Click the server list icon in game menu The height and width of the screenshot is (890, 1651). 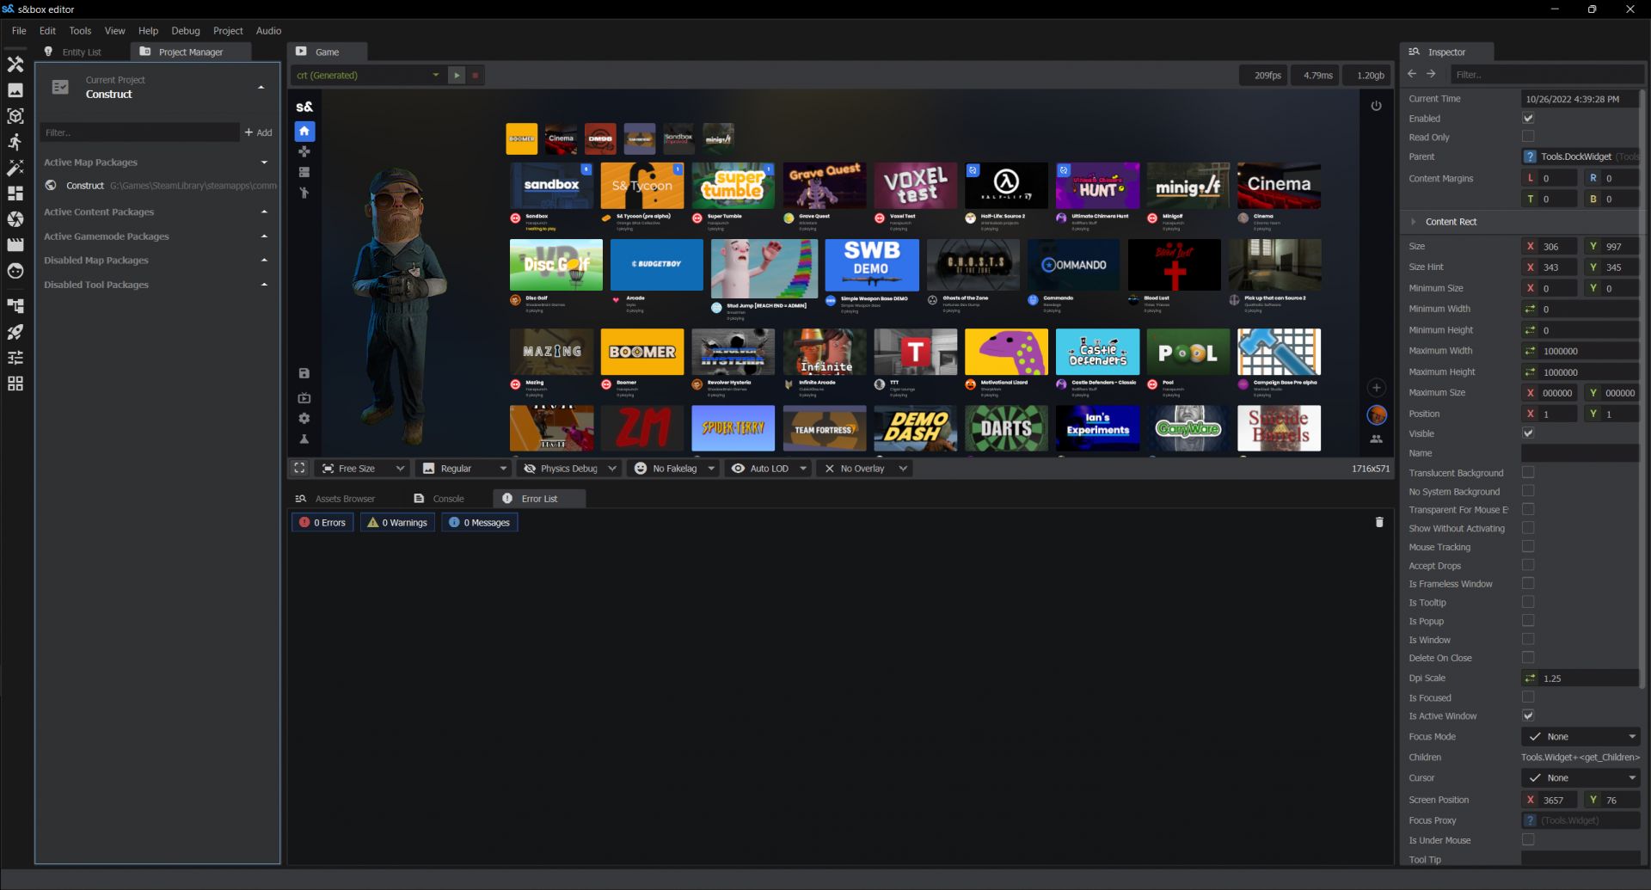pos(304,172)
